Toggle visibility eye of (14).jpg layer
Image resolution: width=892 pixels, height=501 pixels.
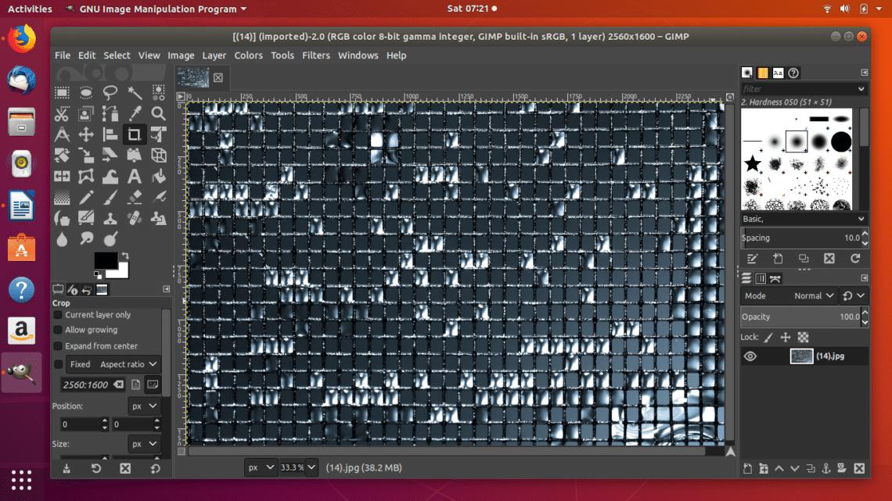click(750, 356)
